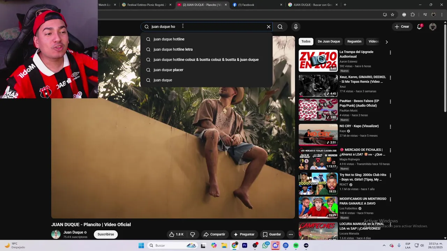Open more actions ellipsis beside Guardar

pyautogui.click(x=291, y=234)
